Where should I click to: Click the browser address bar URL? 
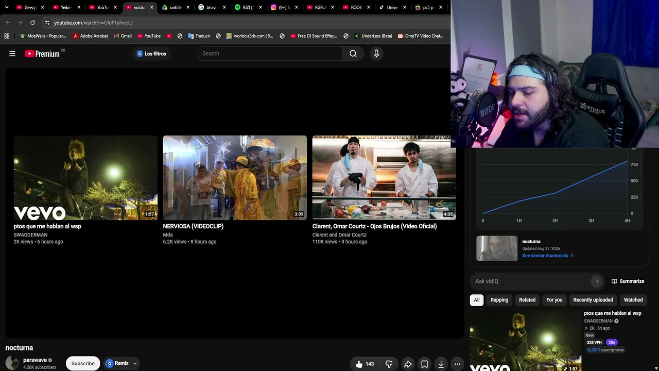point(93,23)
